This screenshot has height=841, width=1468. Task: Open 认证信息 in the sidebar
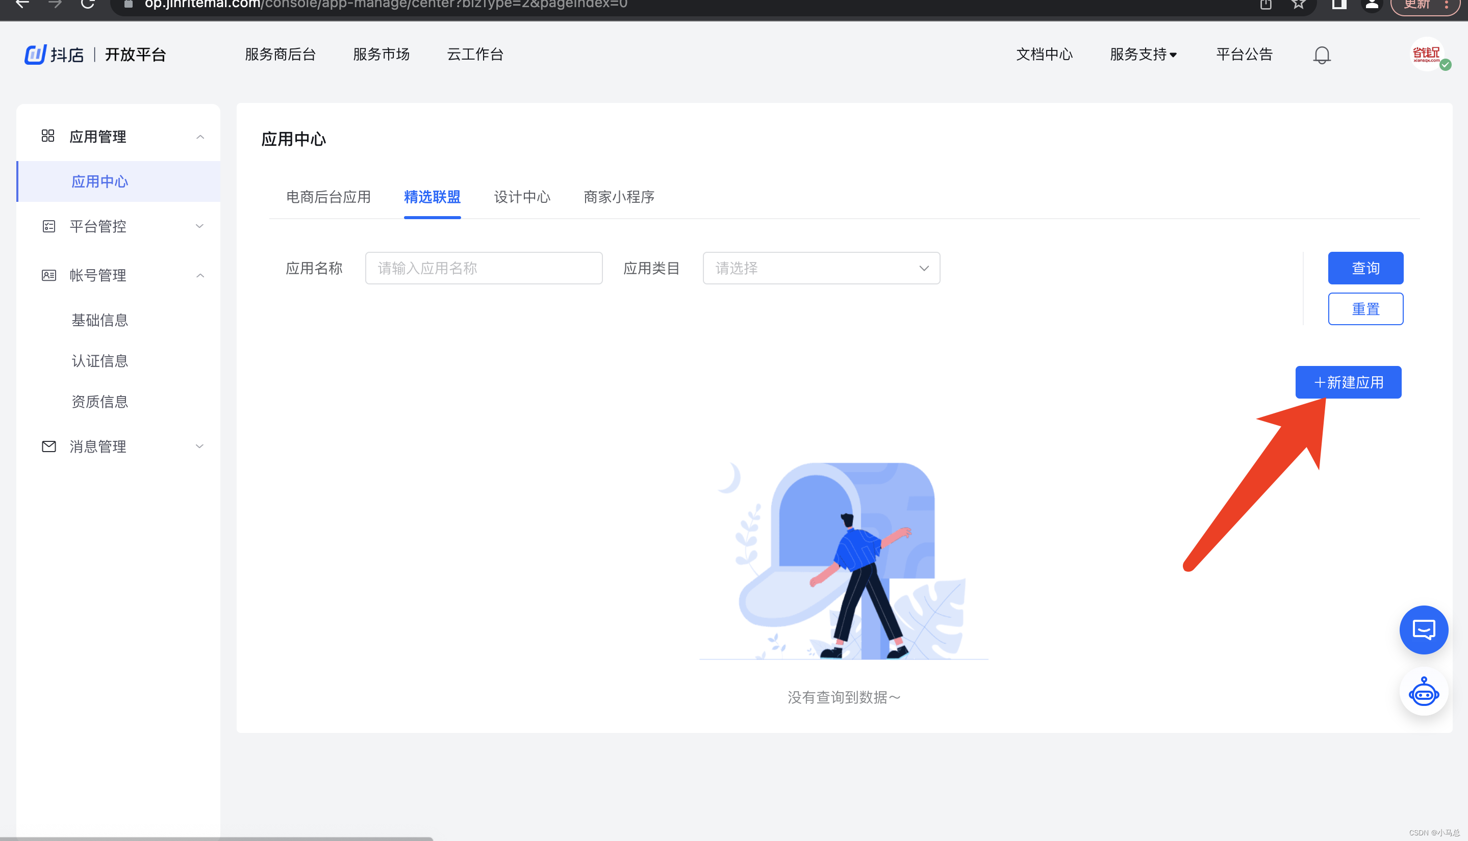pyautogui.click(x=99, y=361)
